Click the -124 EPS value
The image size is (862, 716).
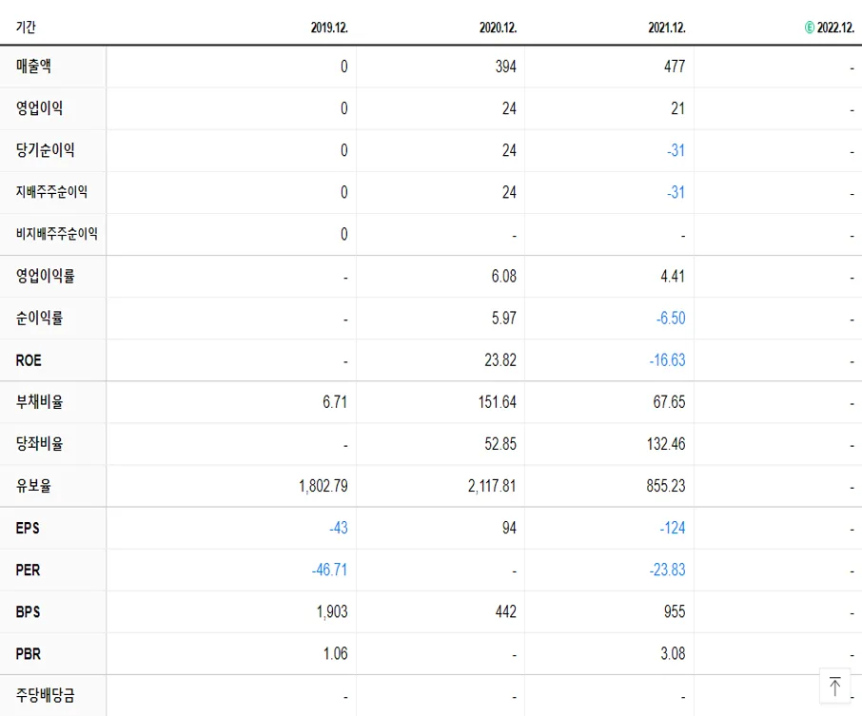pos(673,528)
